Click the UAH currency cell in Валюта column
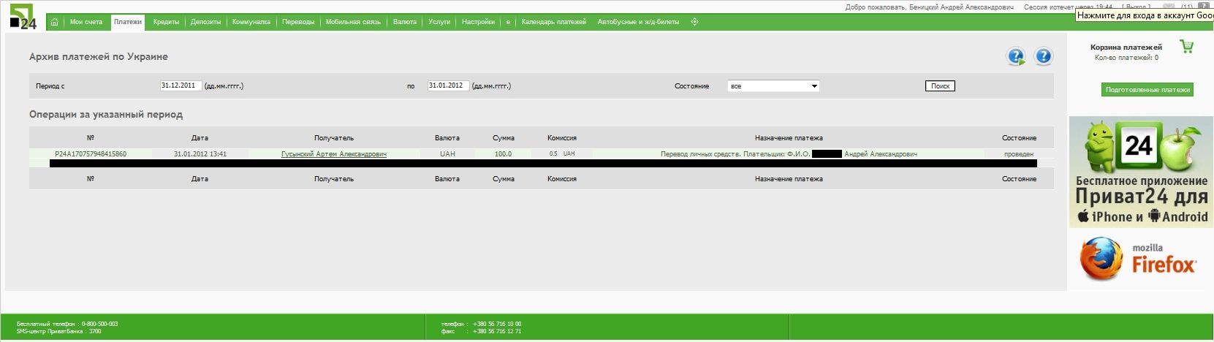Screen dimensions: 1214x342 (447, 154)
